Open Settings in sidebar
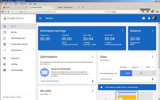The image size is (160, 100). pyautogui.click(x=14, y=64)
